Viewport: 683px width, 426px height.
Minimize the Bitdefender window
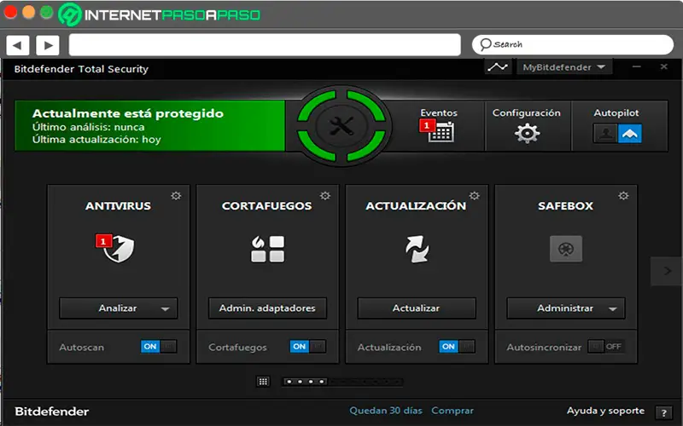tap(637, 67)
